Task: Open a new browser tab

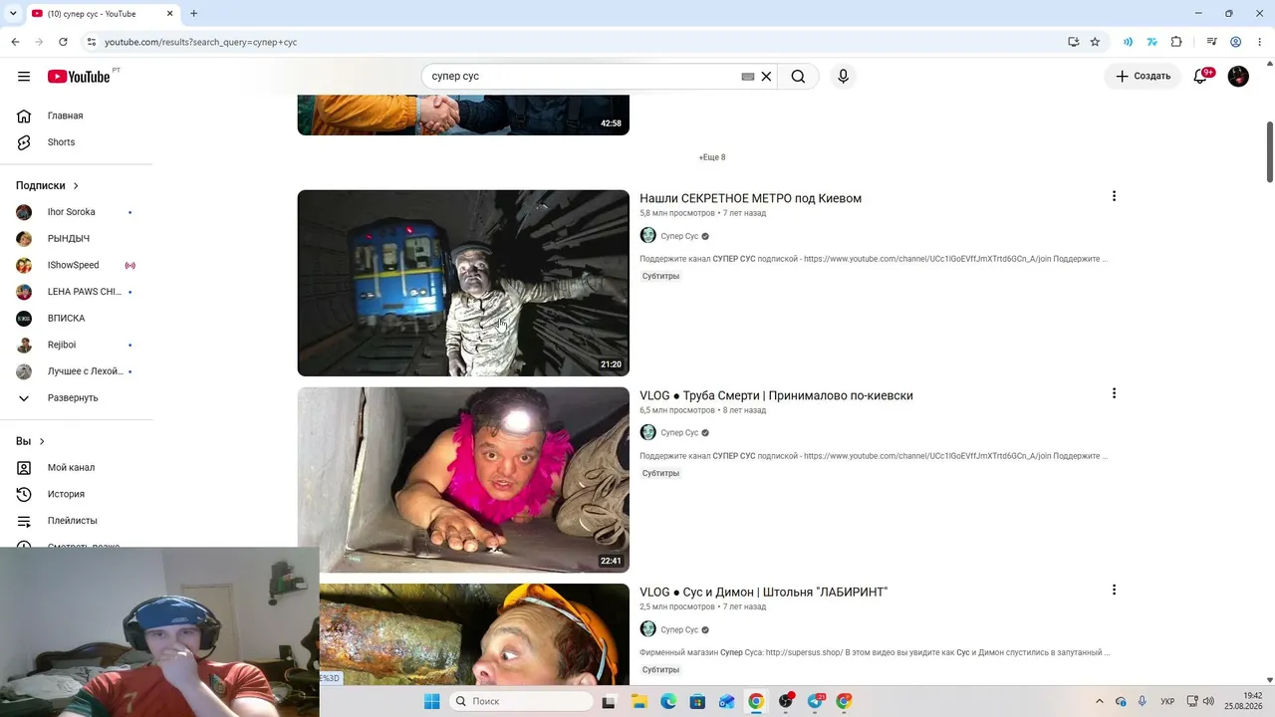Action: pyautogui.click(x=193, y=14)
